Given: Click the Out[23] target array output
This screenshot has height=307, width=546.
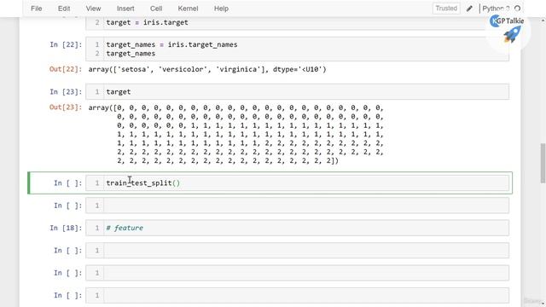Looking at the screenshot, I should (235, 135).
